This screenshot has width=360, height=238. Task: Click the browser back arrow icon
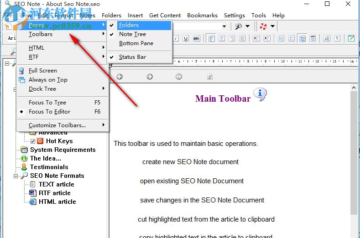[x=120, y=77]
